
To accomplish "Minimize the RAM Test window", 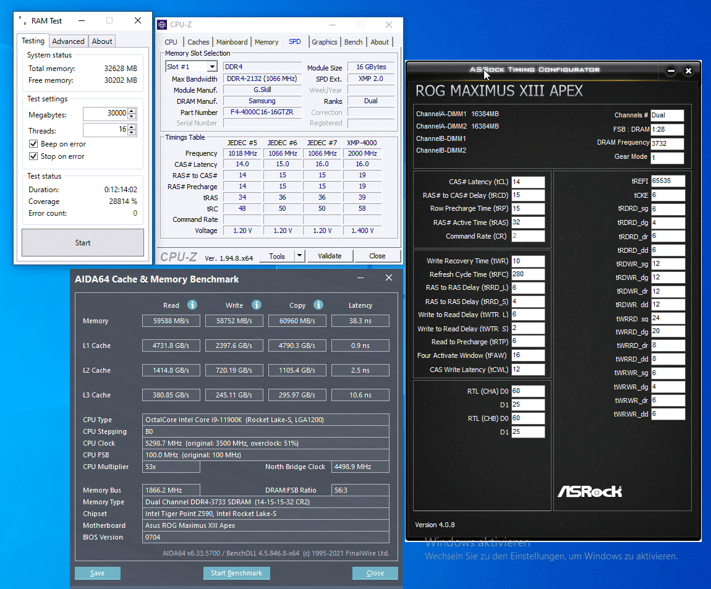I will (82, 20).
